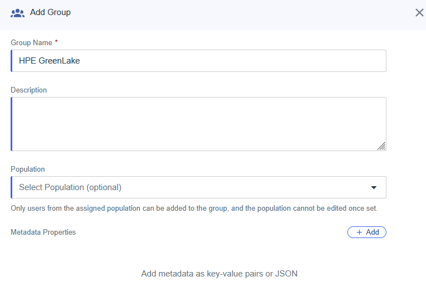Click the Description box resize handle
This screenshot has height=291, width=426.
point(381,146)
